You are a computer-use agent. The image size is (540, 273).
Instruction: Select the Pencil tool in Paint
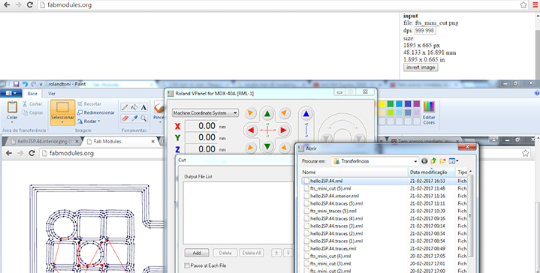click(125, 107)
